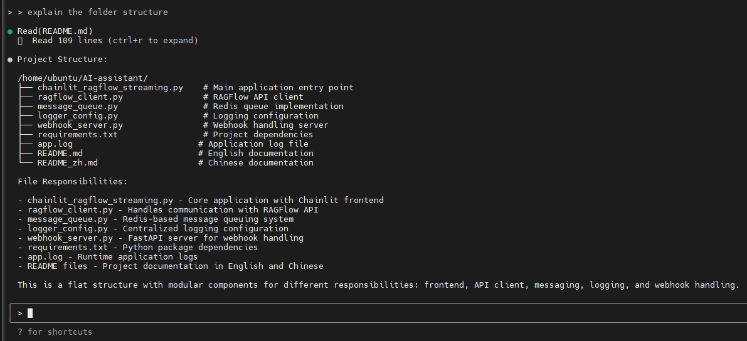Screen dimensions: 747x341
Task: Select message_queue.py in the project tree
Action: tap(77, 107)
